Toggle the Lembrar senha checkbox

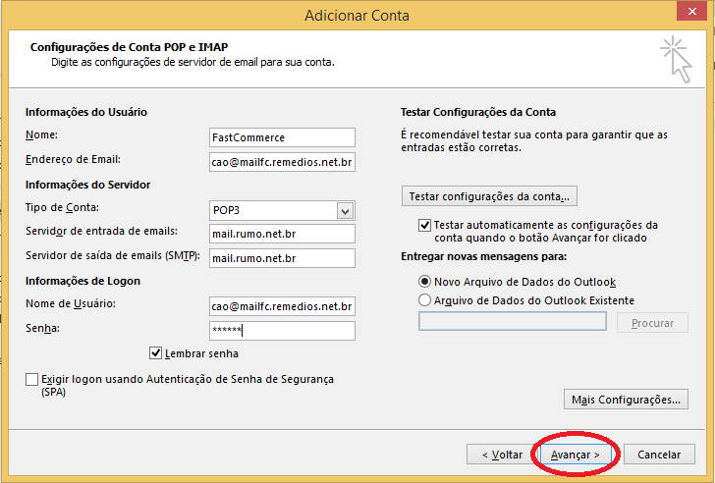click(x=155, y=353)
